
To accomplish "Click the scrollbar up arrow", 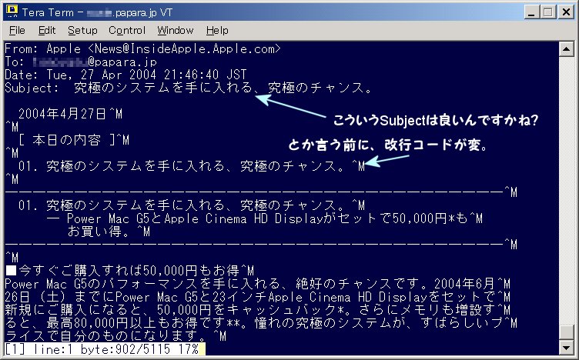I will click(x=566, y=49).
